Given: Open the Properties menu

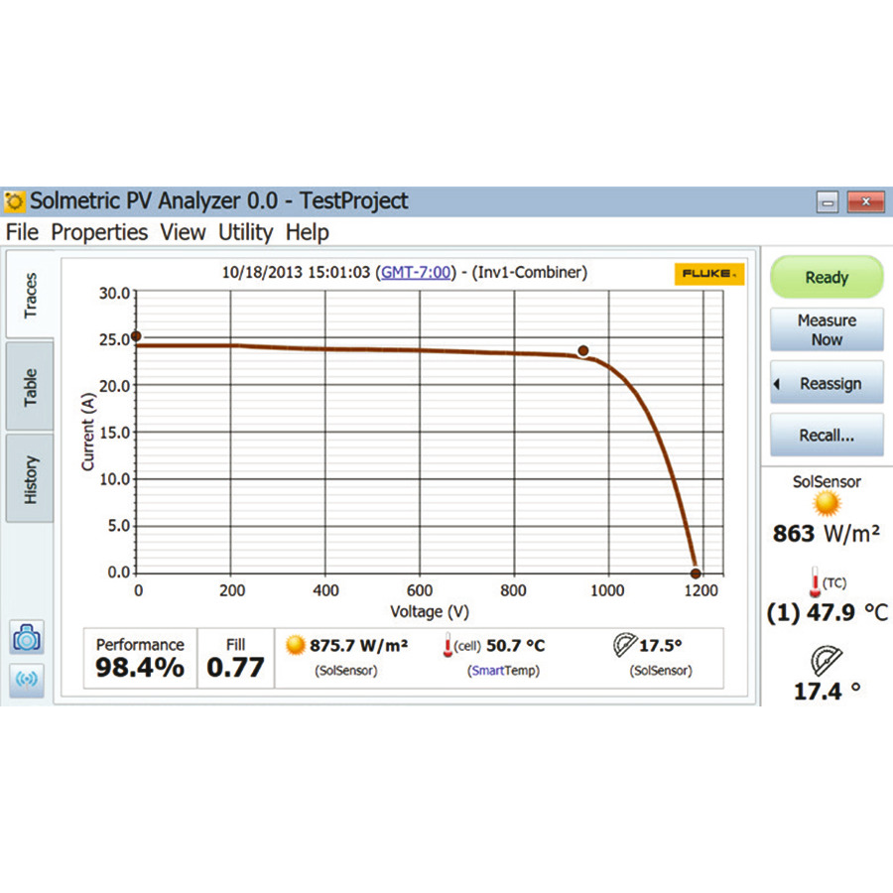Looking at the screenshot, I should pos(99,232).
